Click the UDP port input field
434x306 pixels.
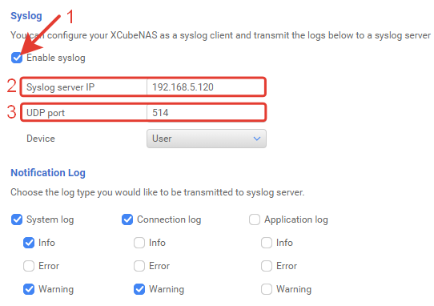point(205,113)
